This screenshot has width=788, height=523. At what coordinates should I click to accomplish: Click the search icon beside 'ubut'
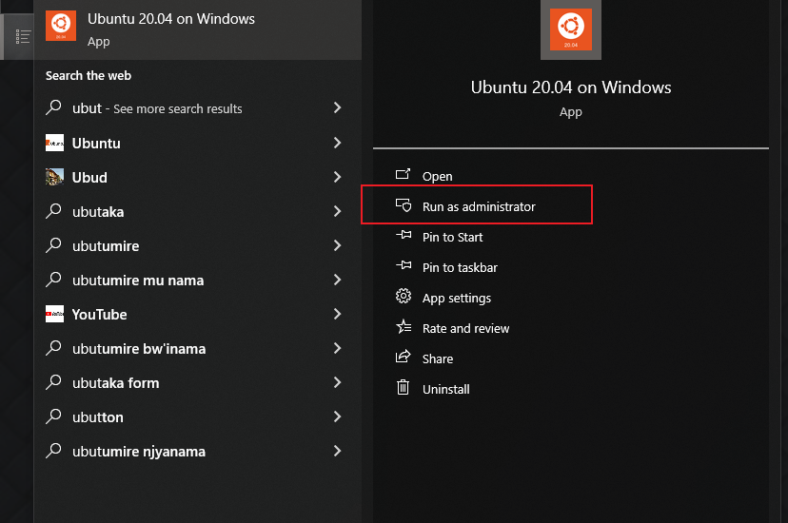pyautogui.click(x=54, y=107)
